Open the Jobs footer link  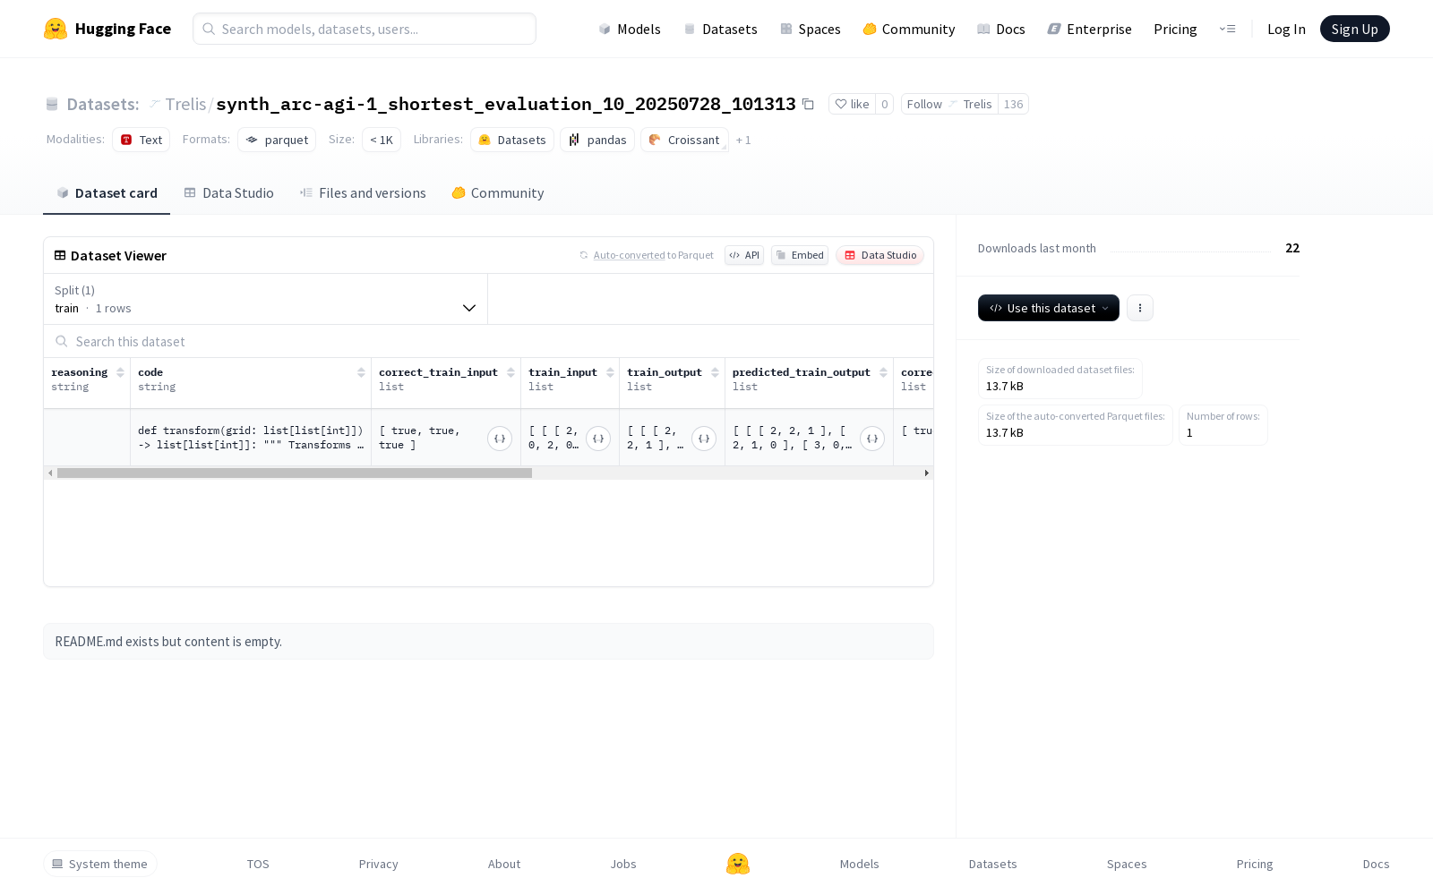click(x=623, y=864)
